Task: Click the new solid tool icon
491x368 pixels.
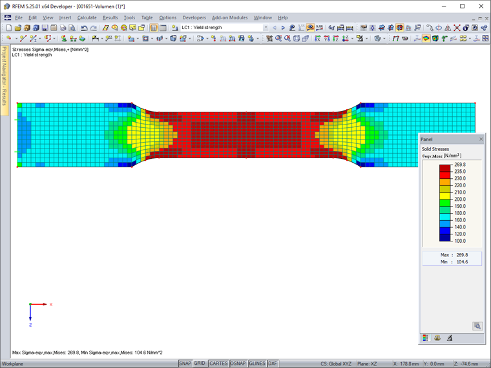Action: tap(173, 39)
